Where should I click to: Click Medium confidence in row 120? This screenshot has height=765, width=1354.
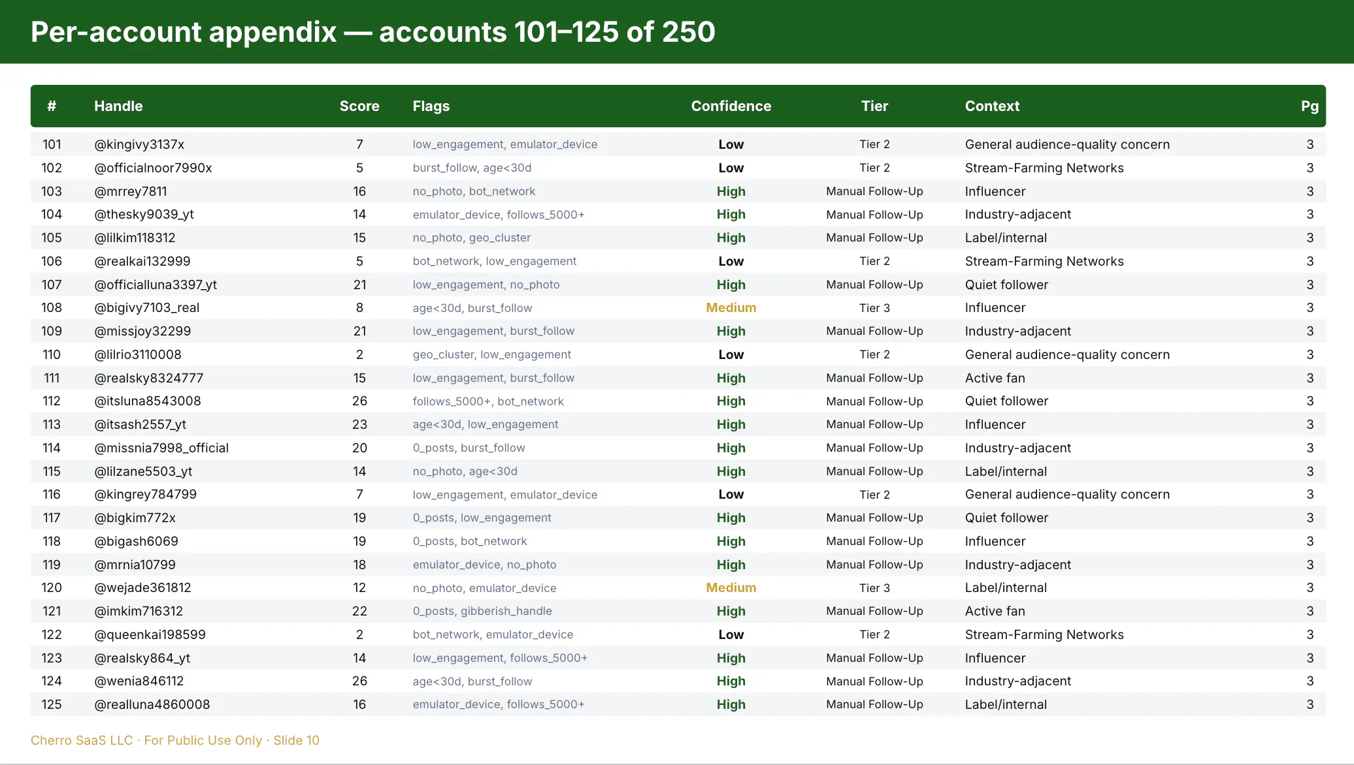pyautogui.click(x=731, y=587)
